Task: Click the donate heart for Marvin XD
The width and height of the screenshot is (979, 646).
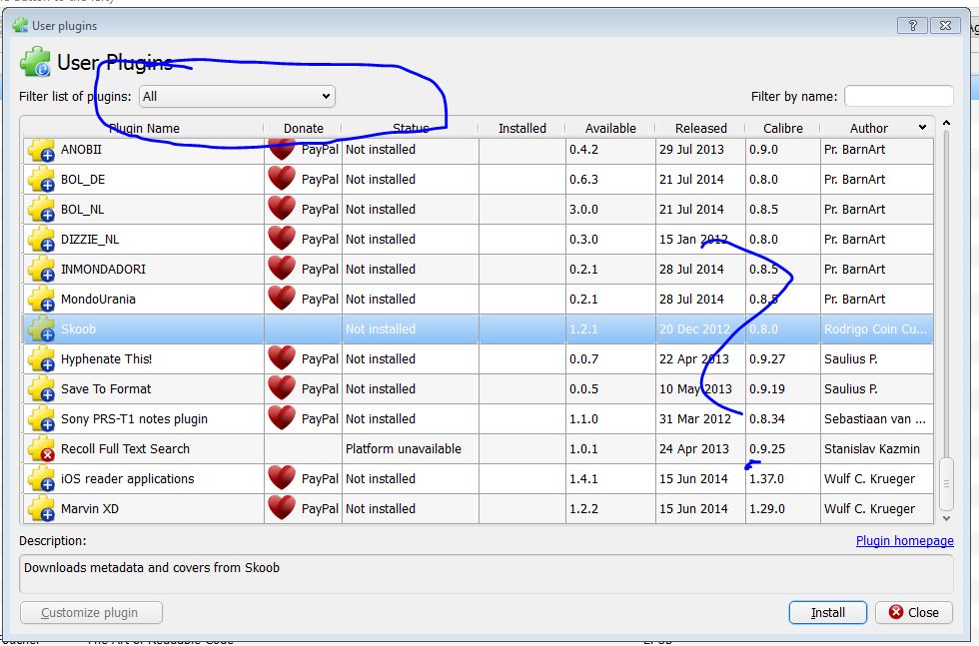Action: coord(282,508)
